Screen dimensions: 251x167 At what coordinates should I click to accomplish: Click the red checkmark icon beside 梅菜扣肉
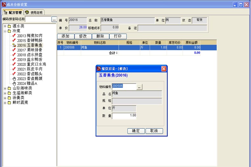point(14,36)
